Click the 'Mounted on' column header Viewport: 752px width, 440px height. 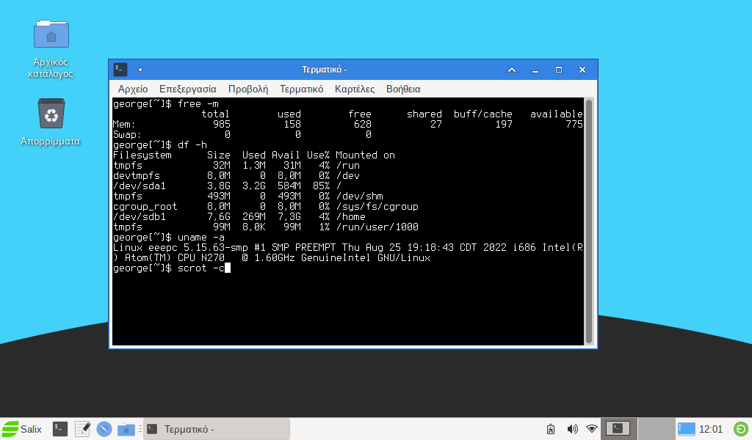click(366, 155)
